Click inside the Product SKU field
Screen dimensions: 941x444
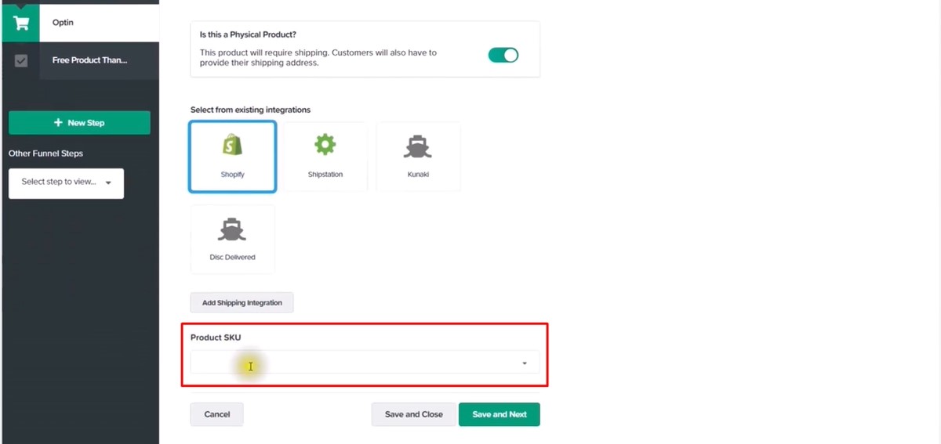353,363
